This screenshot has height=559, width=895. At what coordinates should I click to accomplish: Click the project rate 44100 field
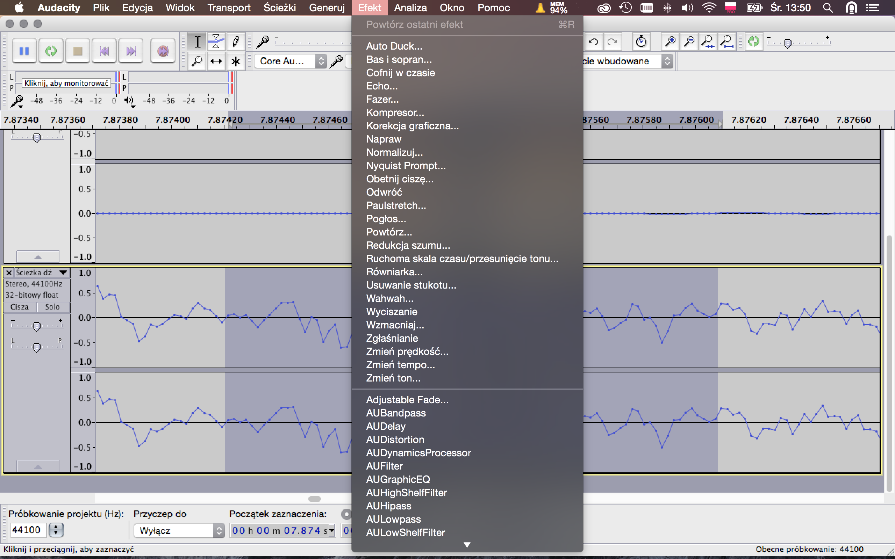coord(28,530)
